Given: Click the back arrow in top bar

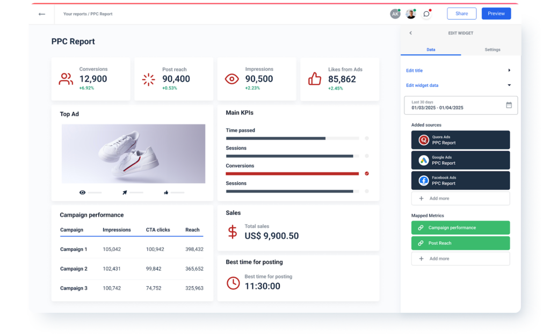Looking at the screenshot, I should (42, 14).
